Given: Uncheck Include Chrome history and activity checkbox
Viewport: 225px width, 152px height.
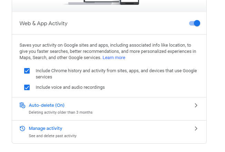Looking at the screenshot, I should 27,71.
